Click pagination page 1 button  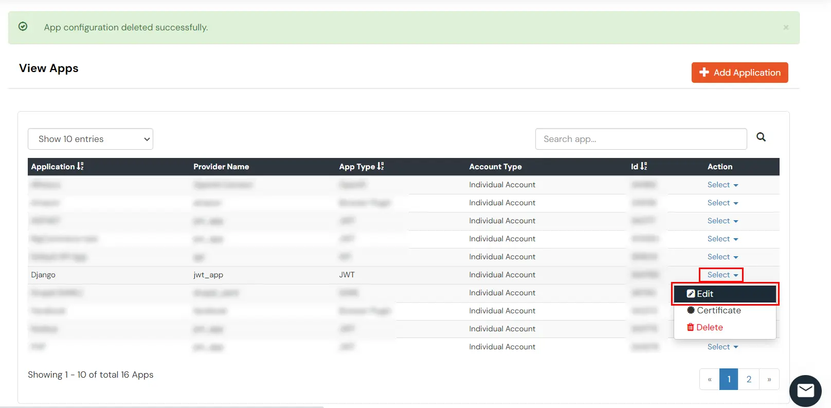coord(729,379)
